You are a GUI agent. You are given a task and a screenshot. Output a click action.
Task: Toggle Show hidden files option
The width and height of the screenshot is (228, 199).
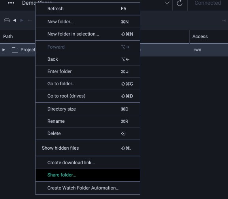pos(88,148)
